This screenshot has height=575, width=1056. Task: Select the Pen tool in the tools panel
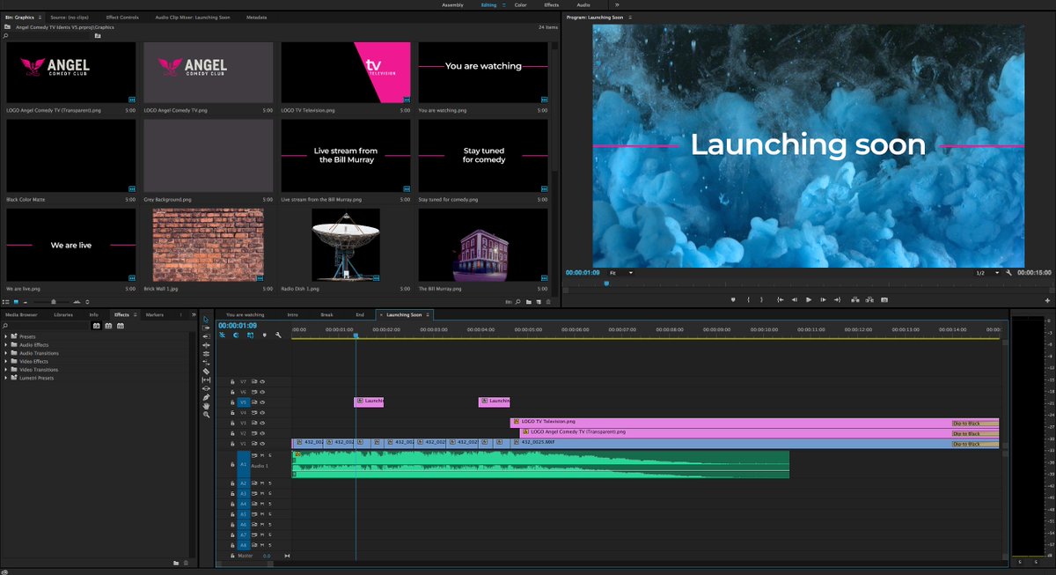pos(206,397)
